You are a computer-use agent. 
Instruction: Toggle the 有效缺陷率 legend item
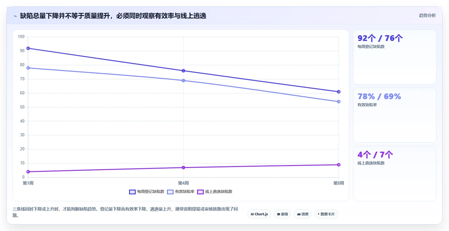coord(181,192)
